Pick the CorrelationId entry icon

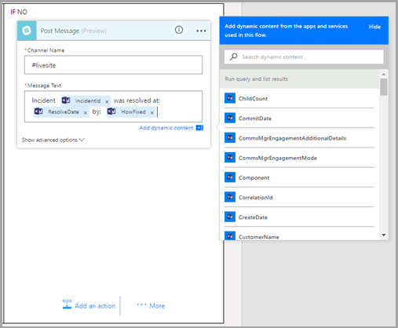230,197
